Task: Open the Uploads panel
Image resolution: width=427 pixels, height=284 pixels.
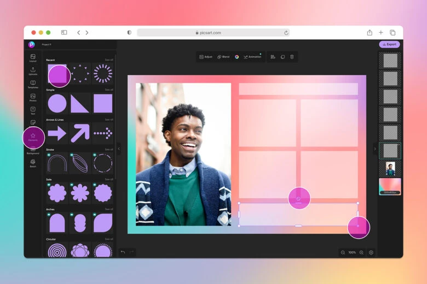Action: click(33, 70)
